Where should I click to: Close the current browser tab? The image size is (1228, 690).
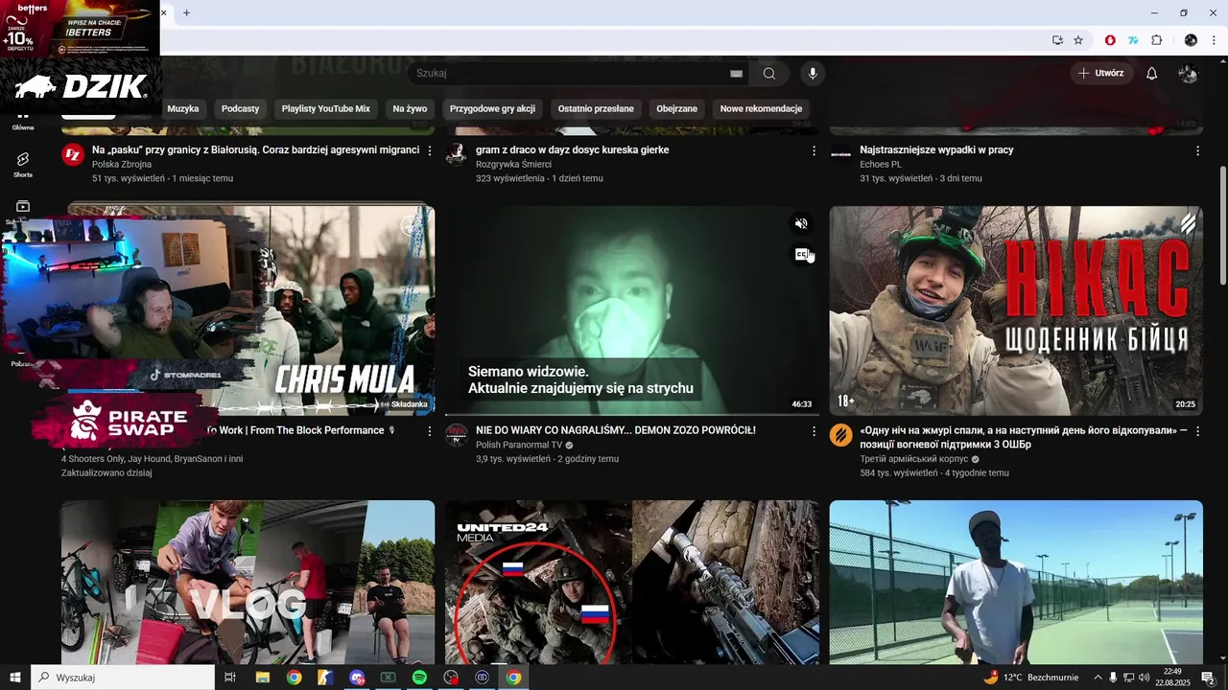tap(164, 12)
